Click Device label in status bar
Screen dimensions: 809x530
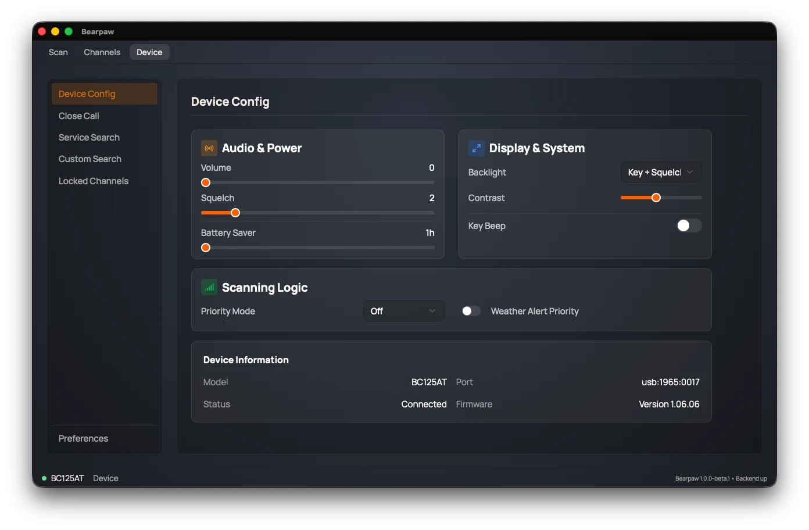coord(106,478)
